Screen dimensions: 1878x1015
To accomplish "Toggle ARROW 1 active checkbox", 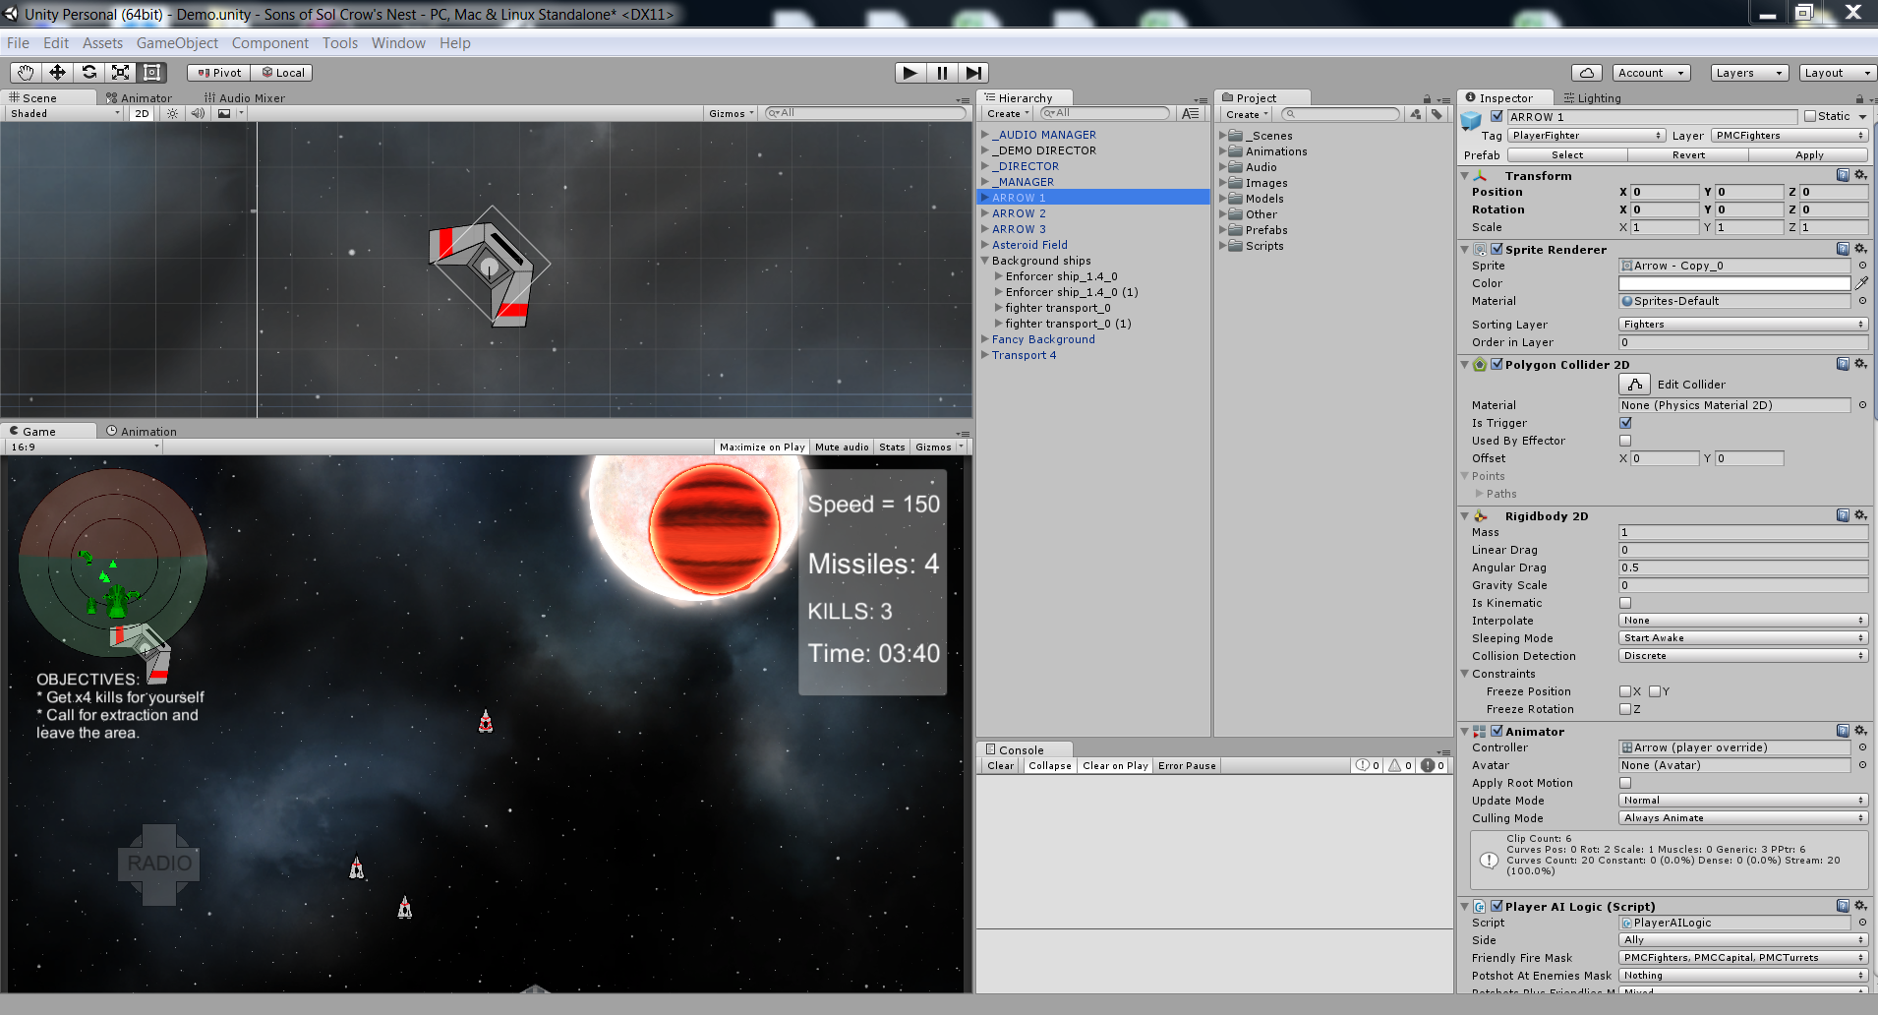I will 1497,116.
